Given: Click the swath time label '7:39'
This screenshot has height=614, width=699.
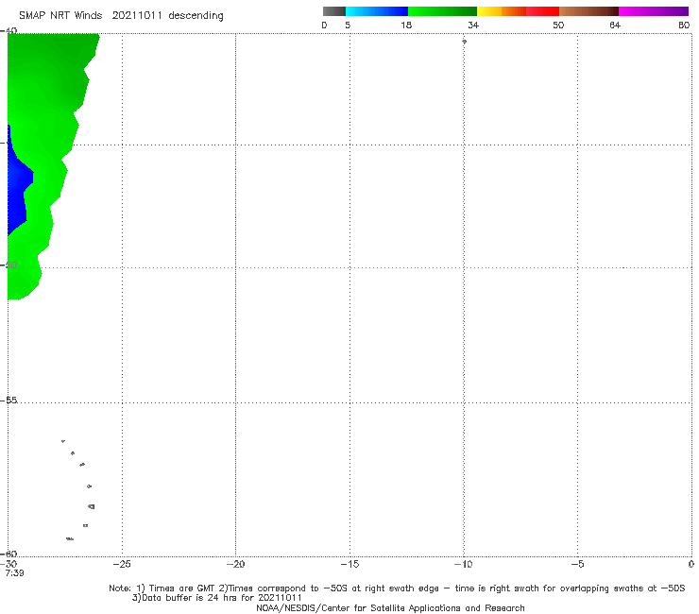Looking at the screenshot, I should [x=14, y=573].
